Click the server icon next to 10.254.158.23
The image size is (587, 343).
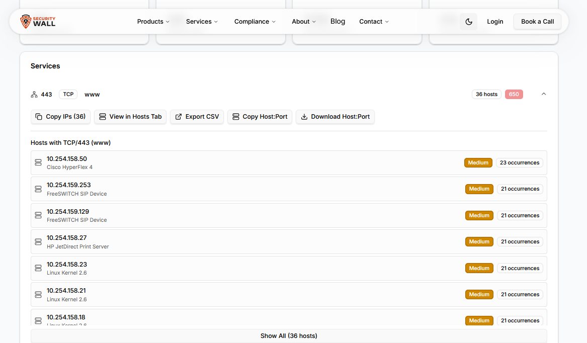click(x=38, y=268)
